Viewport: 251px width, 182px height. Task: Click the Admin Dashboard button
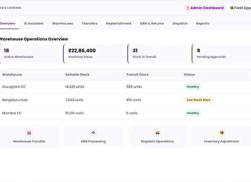205,8
